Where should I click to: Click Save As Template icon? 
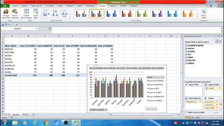(15, 14)
